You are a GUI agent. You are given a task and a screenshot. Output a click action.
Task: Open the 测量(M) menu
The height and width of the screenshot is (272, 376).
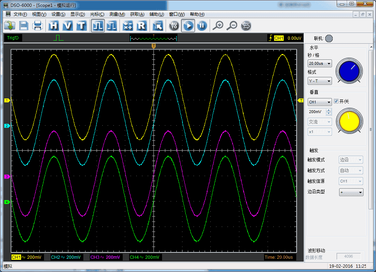(x=117, y=14)
